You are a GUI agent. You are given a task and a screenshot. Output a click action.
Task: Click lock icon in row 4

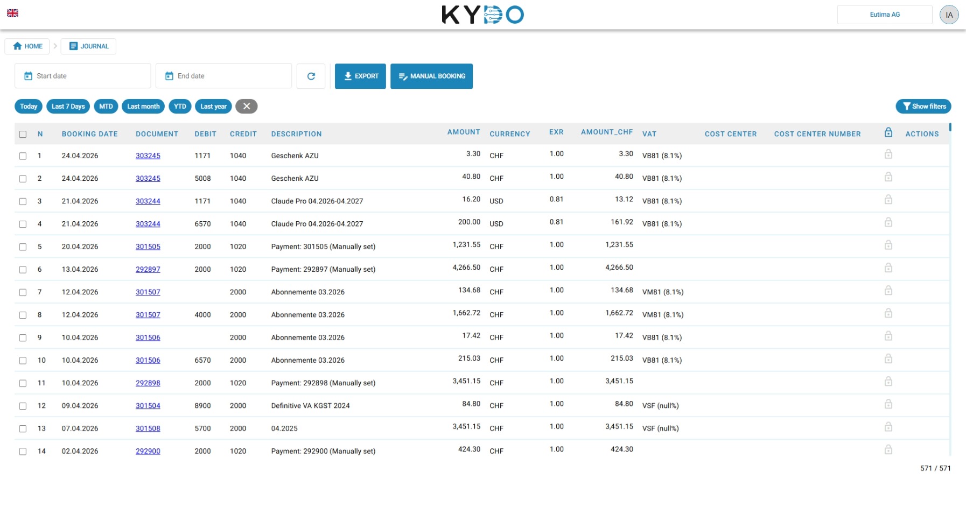click(888, 222)
